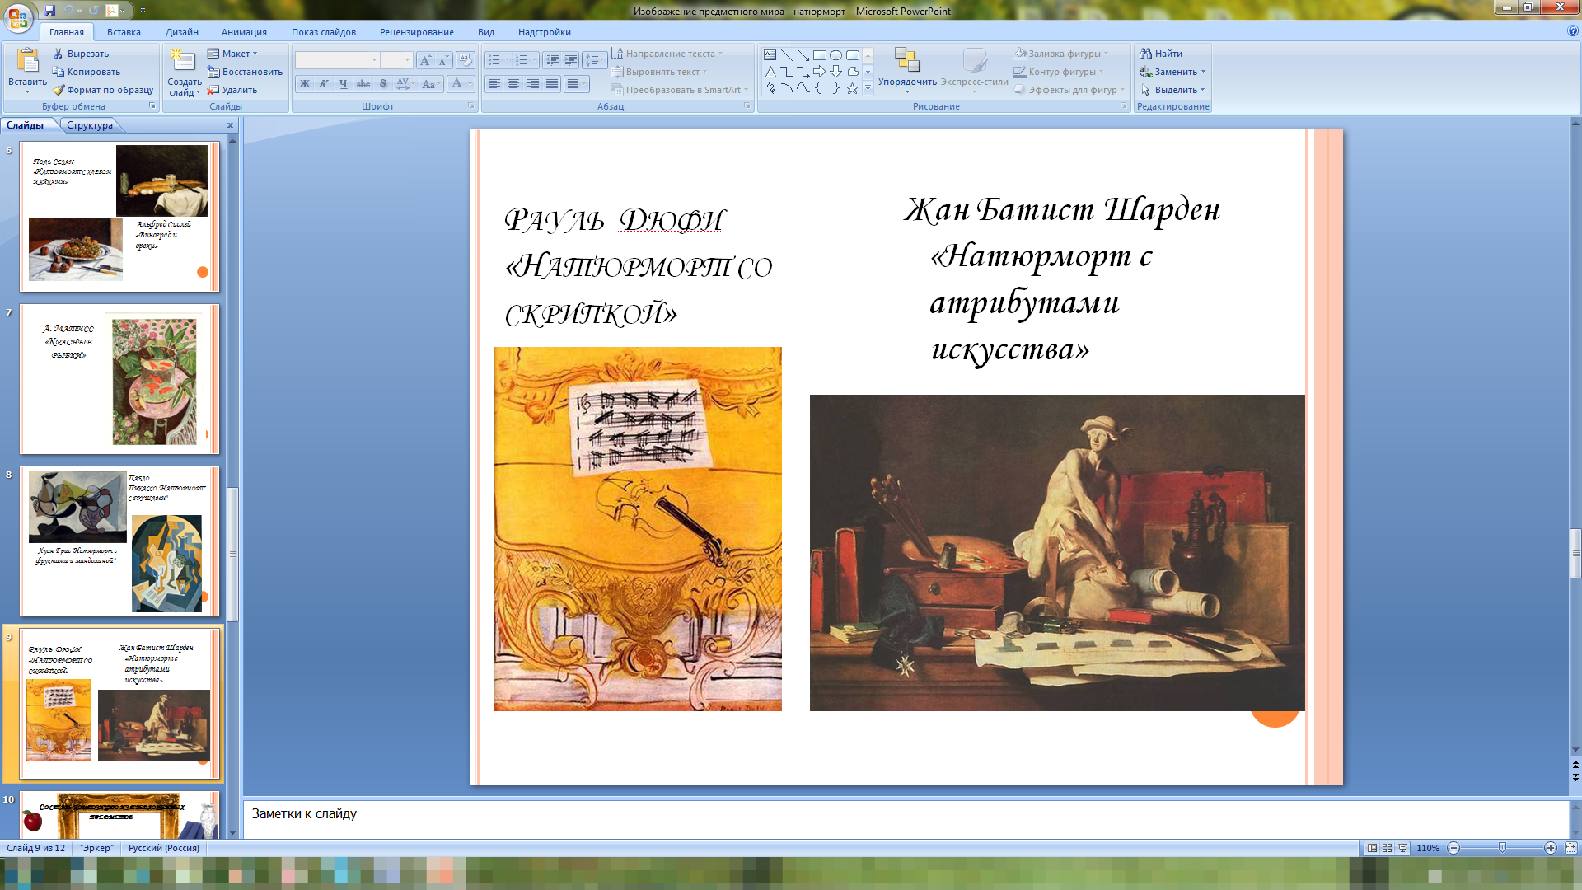The width and height of the screenshot is (1582, 890).
Task: Open the font size combo box
Action: (396, 60)
